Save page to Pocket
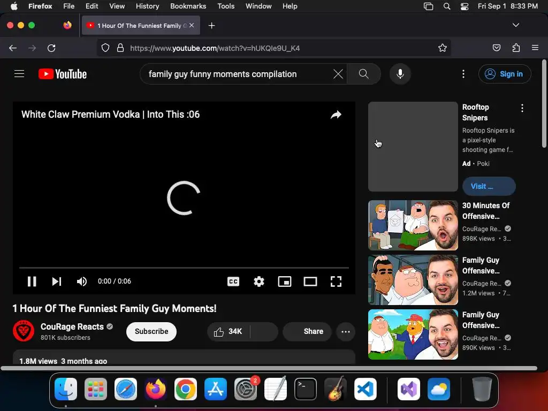548x411 pixels. click(496, 48)
